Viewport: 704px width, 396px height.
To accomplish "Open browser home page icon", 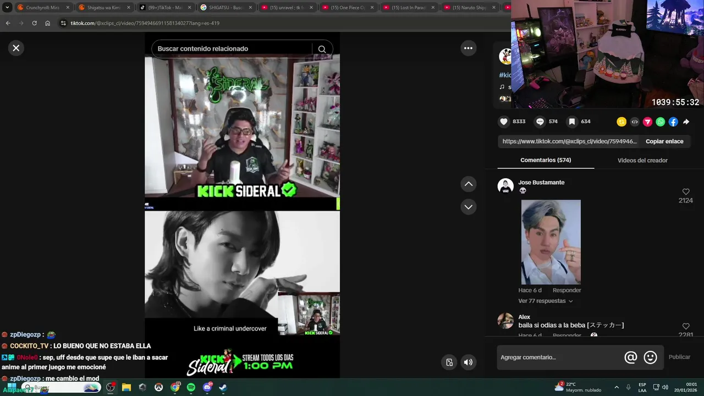I will pyautogui.click(x=47, y=23).
